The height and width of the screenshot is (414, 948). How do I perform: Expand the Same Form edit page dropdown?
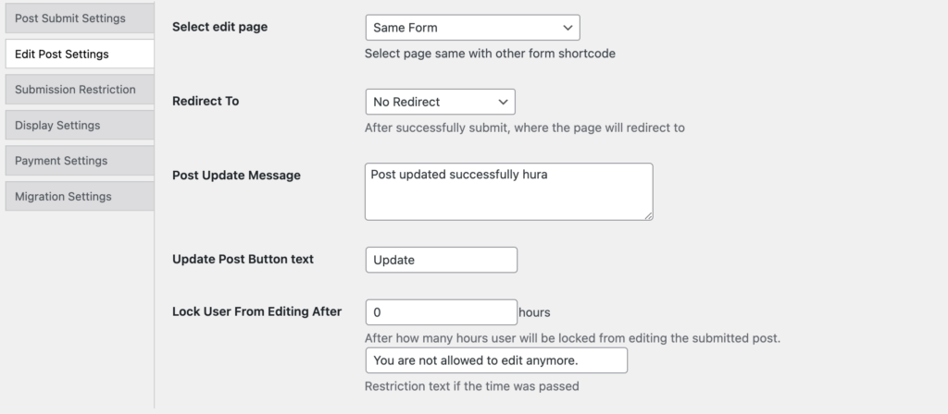(463, 28)
